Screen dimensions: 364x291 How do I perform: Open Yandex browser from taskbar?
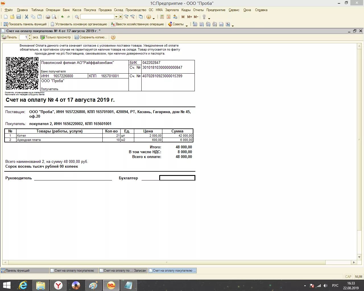pyautogui.click(x=58, y=285)
